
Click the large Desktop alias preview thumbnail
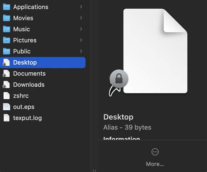155,51
